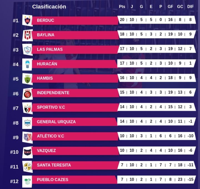Select the Independiente team crest
200x189 pixels.
click(x=27, y=93)
